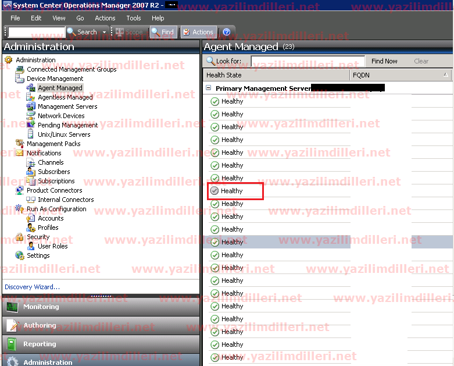Click the Find Now button
Image resolution: width=454 pixels, height=366 pixels.
click(x=384, y=61)
